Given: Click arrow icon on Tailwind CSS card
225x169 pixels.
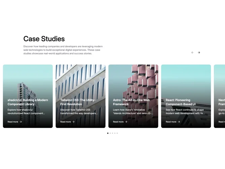Looking at the screenshot, I should 73,122.
